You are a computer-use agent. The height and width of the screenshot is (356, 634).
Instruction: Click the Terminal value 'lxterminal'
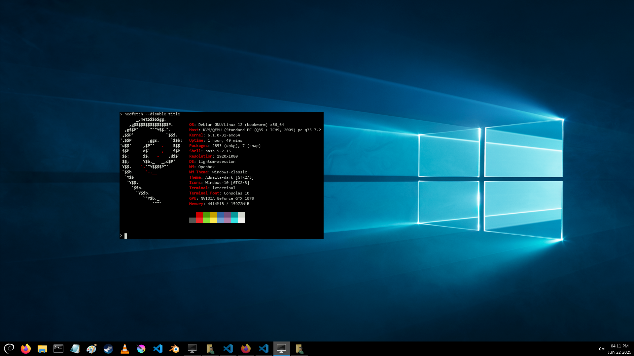pyautogui.click(x=224, y=188)
